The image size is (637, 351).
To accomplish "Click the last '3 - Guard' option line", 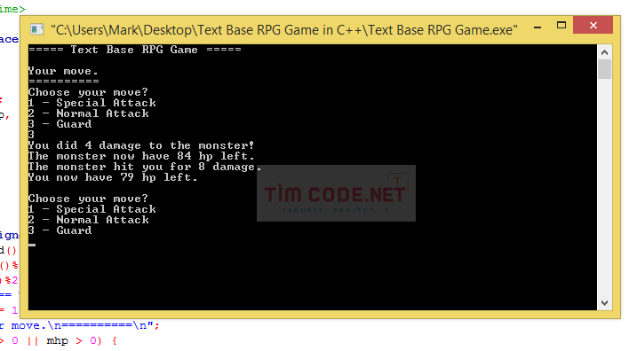I will click(60, 230).
